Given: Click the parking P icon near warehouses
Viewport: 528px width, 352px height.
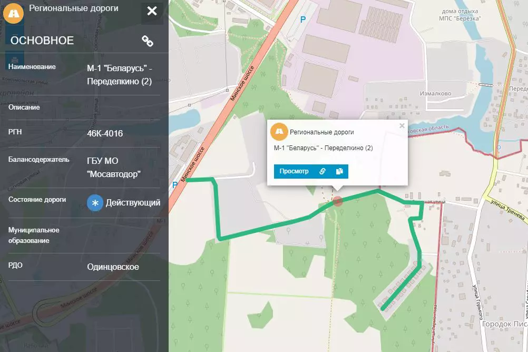Looking at the screenshot, I should click(303, 20).
